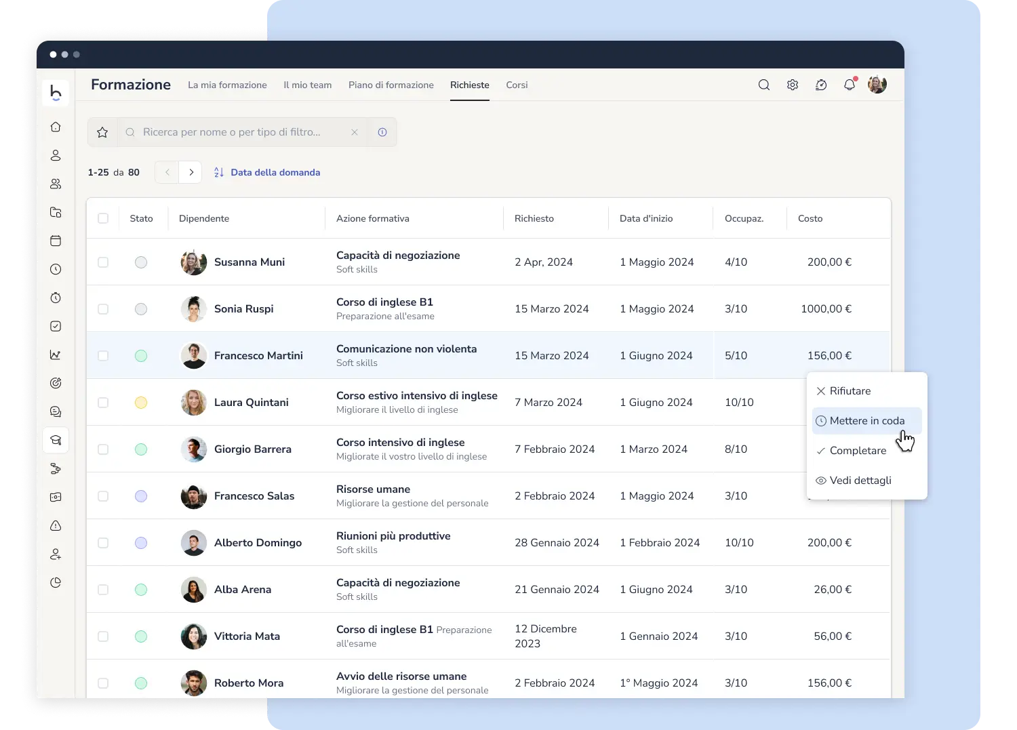Screen dimensions: 1017x730
Task: Go to the previous page with the left chevron
Action: pyautogui.click(x=167, y=172)
